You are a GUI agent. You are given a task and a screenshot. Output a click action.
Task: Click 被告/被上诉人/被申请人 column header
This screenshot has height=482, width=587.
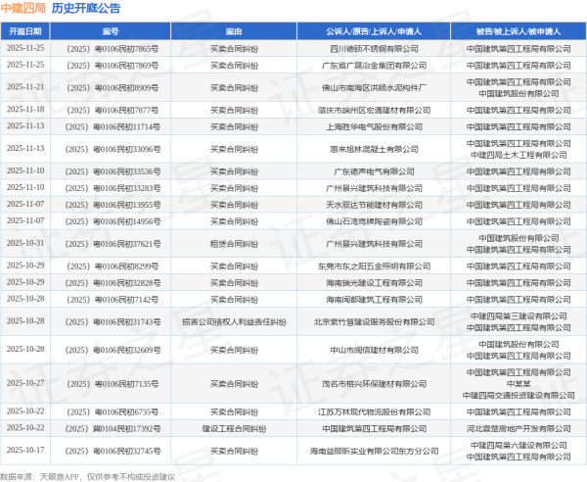pyautogui.click(x=518, y=31)
